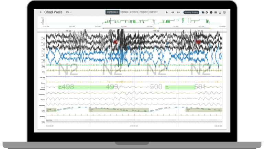Image resolution: width=264 pixels, height=149 pixels.
Task: Open the 3% zoom dropdown
Action: tap(69, 12)
